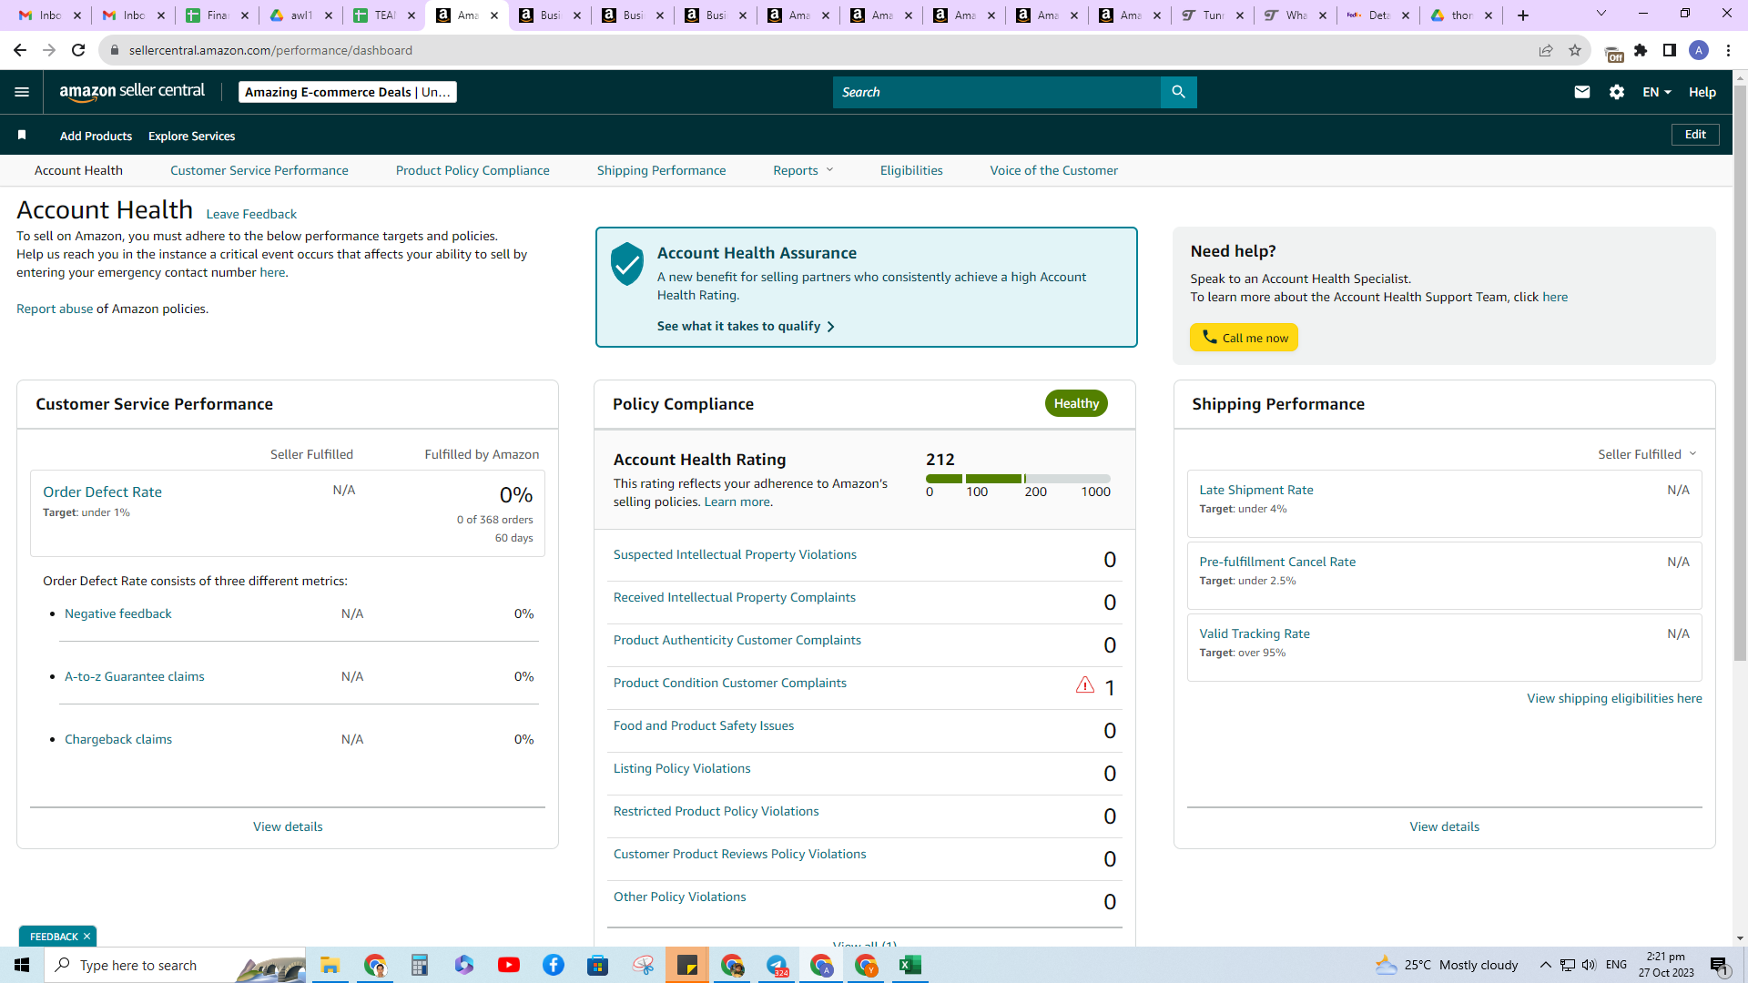Open the messages envelope icon
The height and width of the screenshot is (983, 1748).
coord(1582,92)
